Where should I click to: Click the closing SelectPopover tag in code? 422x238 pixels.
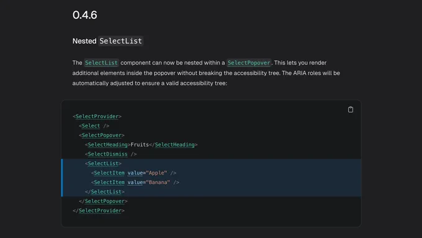pyautogui.click(x=105, y=201)
